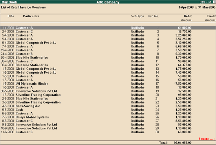This screenshot has height=145, width=216.
Task: Select voucher dated 19-4-2008
Action: [108, 50]
